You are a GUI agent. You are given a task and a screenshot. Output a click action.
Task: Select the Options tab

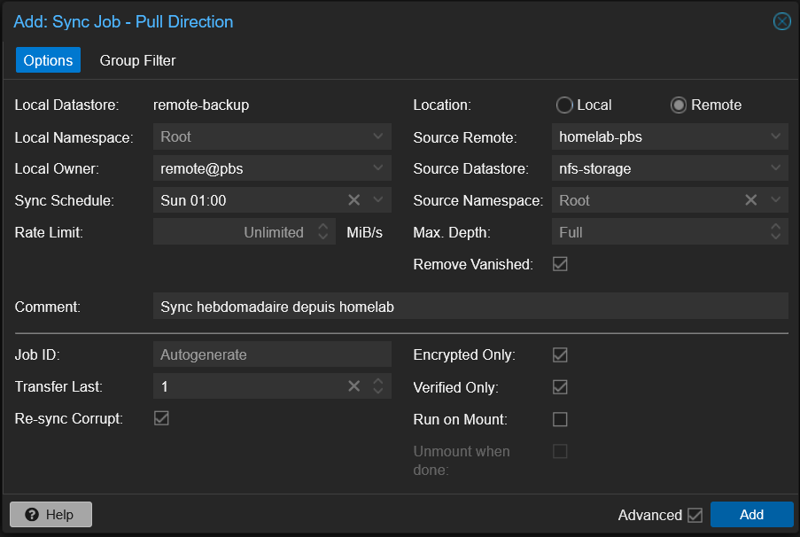tap(48, 60)
